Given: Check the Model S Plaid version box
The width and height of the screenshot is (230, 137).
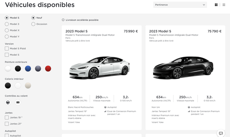Looking at the screenshot, I should [6, 48].
